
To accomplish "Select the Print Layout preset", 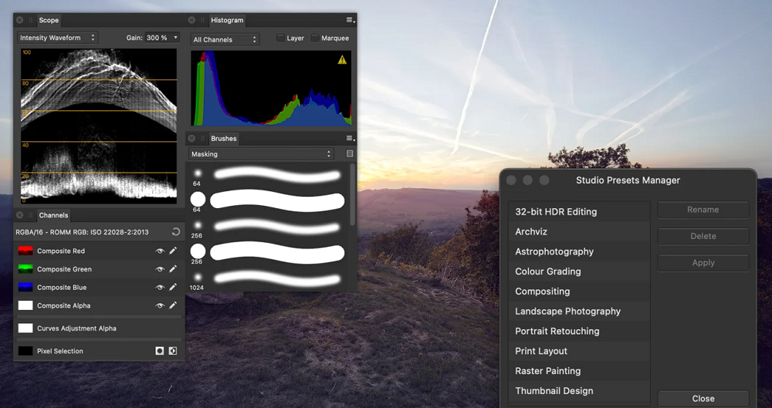I will 579,351.
